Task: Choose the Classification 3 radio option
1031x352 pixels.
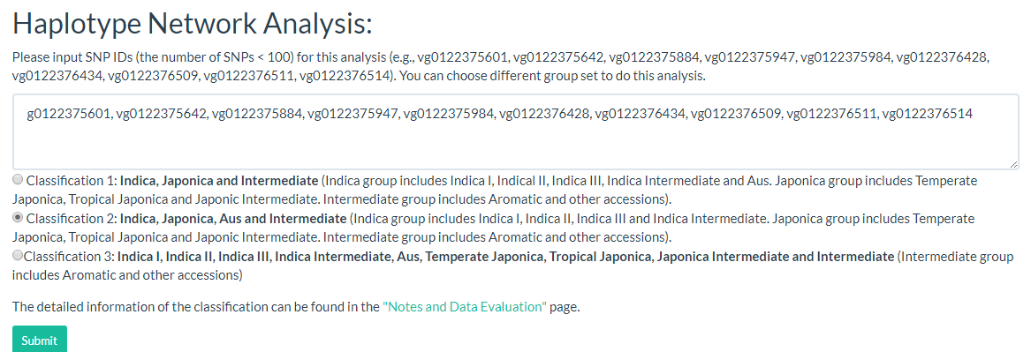Action: [18, 256]
